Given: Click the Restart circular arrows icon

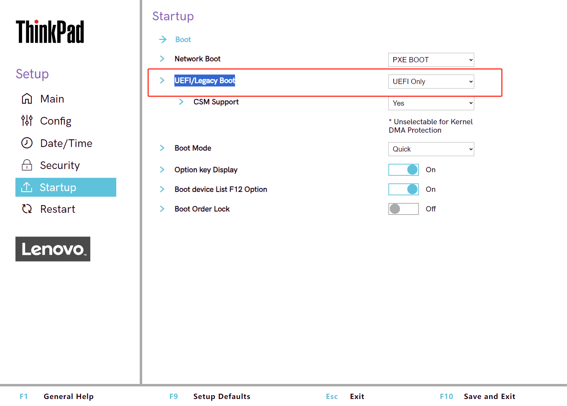Looking at the screenshot, I should point(27,209).
